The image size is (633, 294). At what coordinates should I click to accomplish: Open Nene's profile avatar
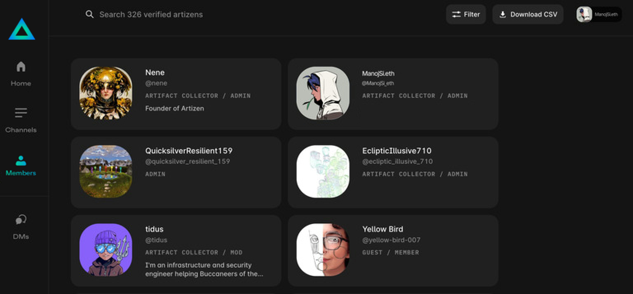(x=105, y=93)
